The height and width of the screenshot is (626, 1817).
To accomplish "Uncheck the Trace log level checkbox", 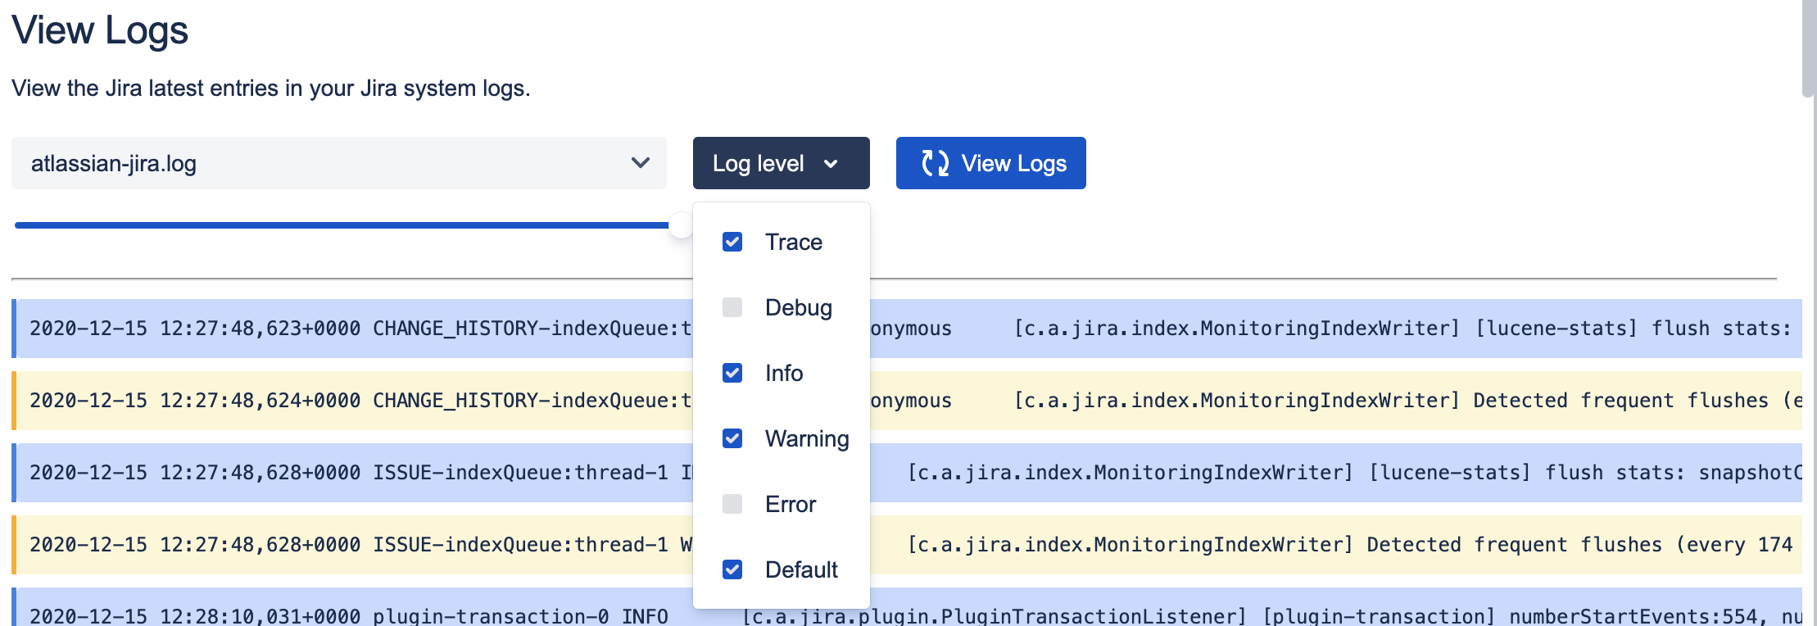I will click(x=732, y=242).
